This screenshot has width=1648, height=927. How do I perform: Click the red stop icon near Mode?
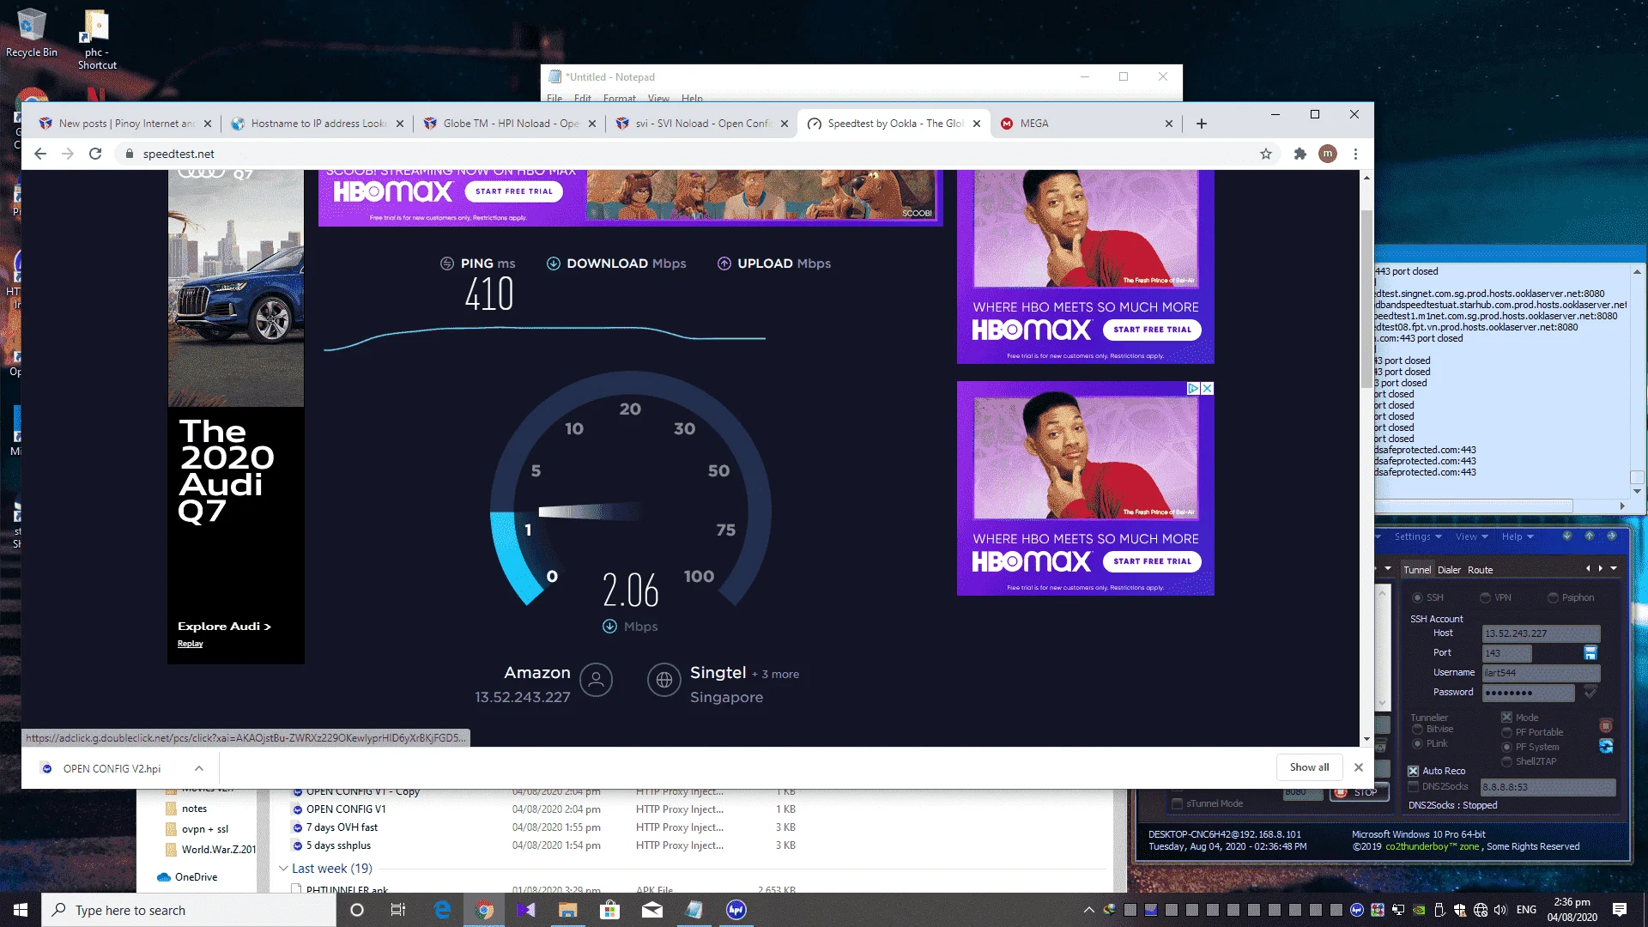coord(1606,725)
